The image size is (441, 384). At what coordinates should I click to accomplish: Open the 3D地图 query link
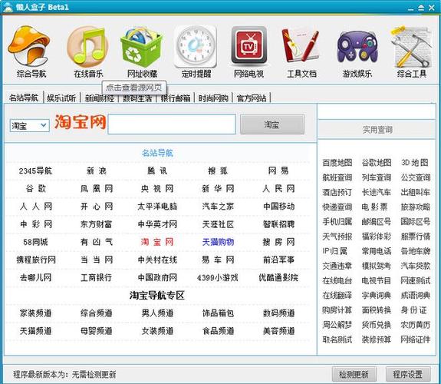coord(415,163)
